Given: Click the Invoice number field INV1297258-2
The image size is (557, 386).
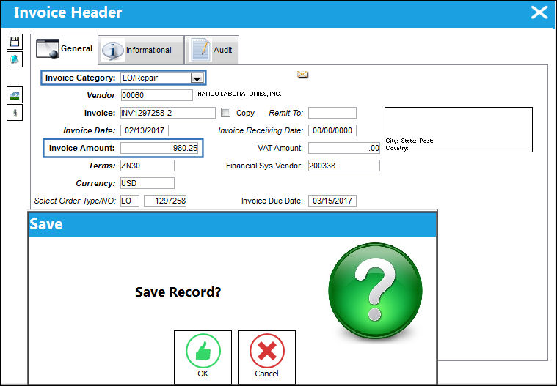Looking at the screenshot, I should click(x=168, y=113).
